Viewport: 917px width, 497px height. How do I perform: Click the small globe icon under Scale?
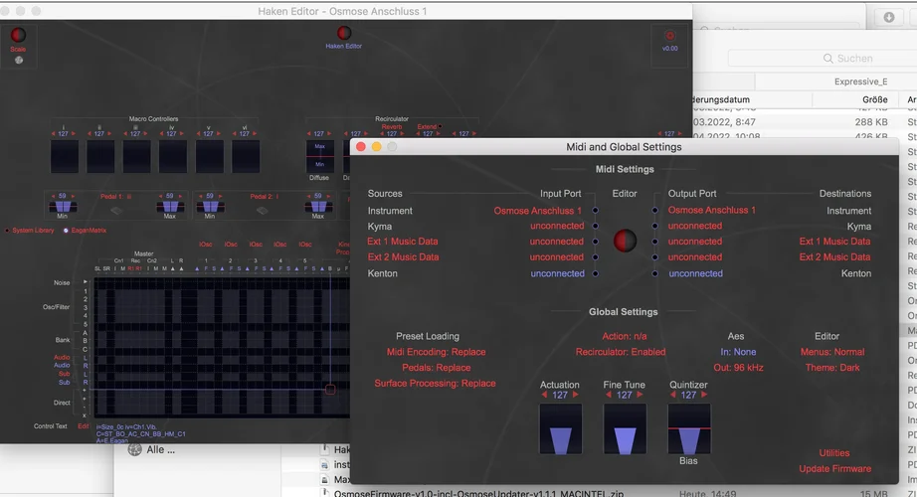coord(18,60)
